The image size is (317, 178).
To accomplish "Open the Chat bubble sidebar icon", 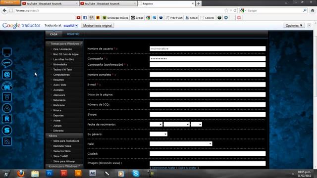I will (x=7, y=63).
